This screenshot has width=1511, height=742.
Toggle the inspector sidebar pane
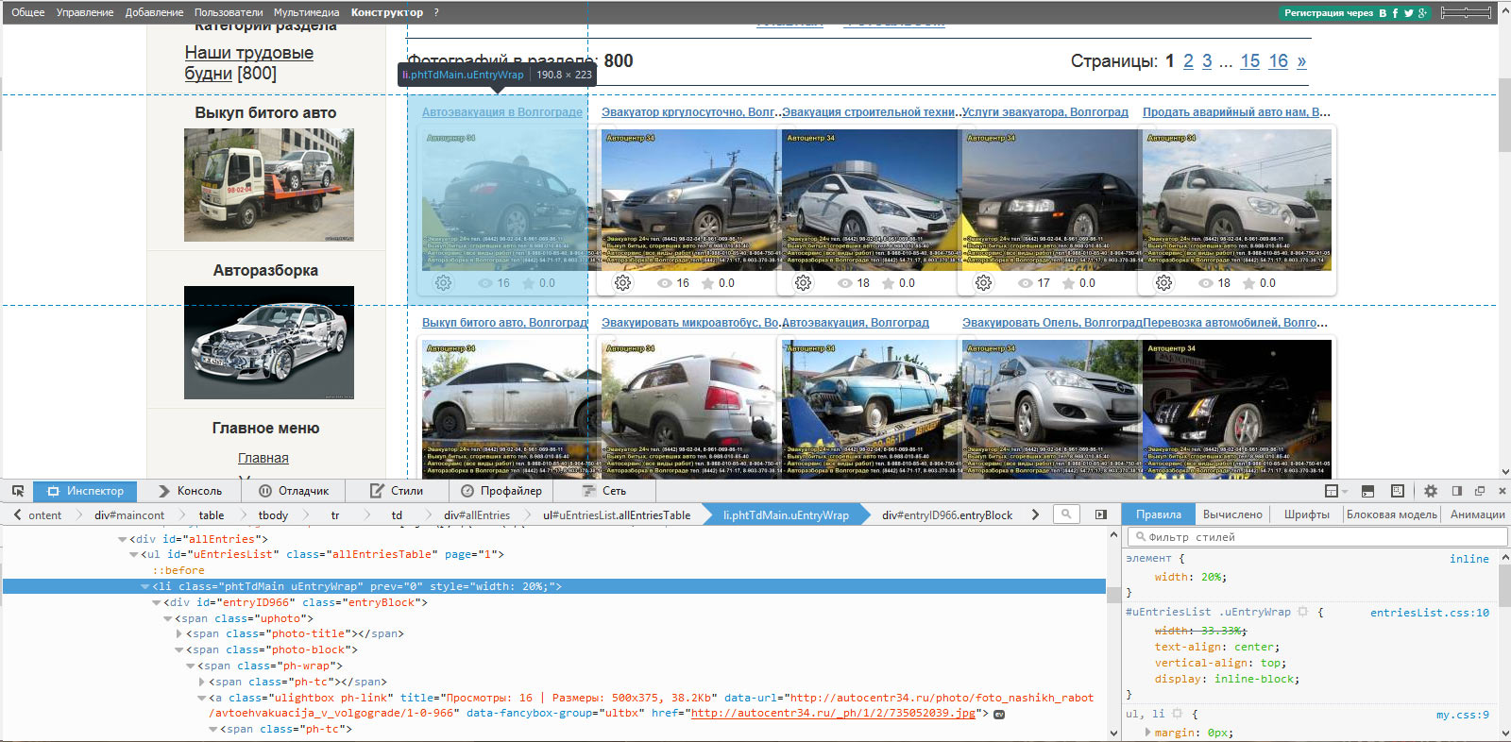point(1101,514)
